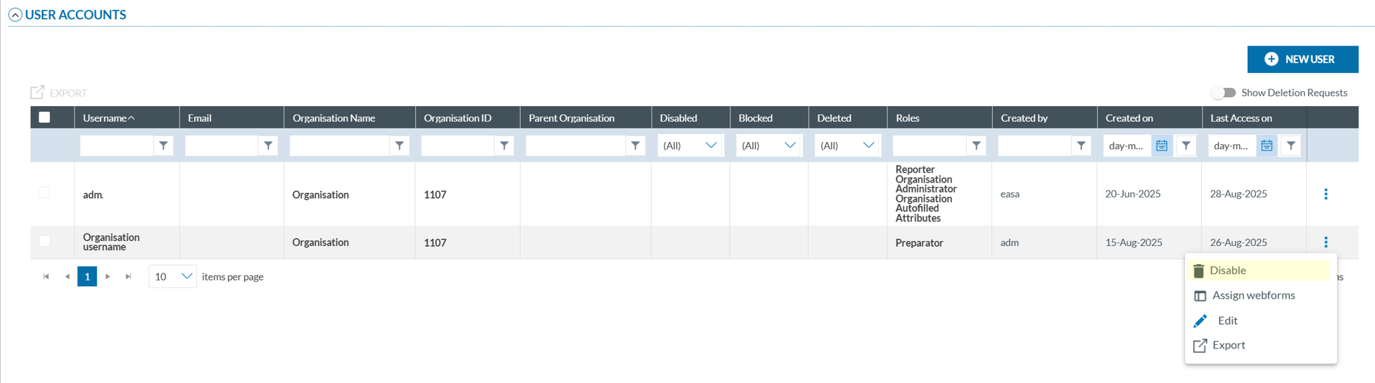Toggle Show Deletion Requests switch
The image size is (1375, 383).
point(1224,93)
